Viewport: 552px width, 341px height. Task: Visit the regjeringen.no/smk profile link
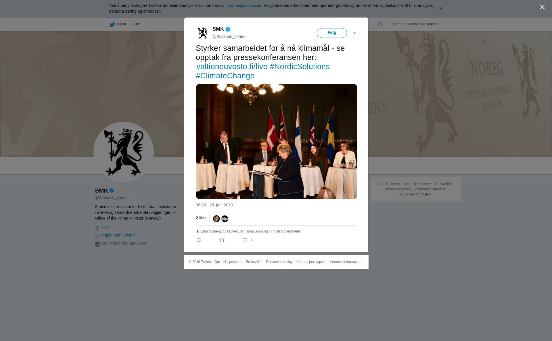[x=118, y=235]
